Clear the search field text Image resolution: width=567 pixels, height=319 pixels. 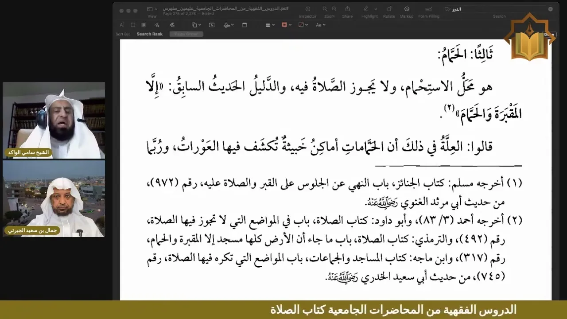point(551,9)
